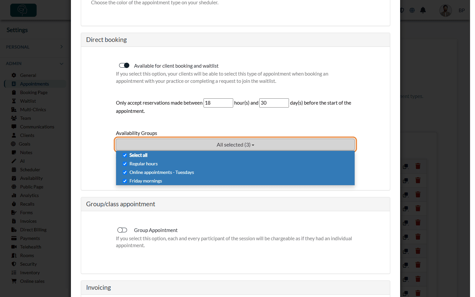Open Appointments settings in sidebar

click(34, 84)
